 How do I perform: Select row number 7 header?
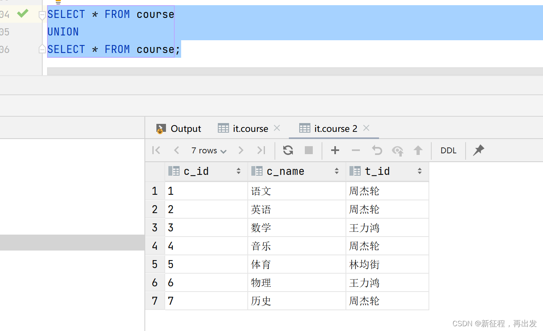point(155,301)
